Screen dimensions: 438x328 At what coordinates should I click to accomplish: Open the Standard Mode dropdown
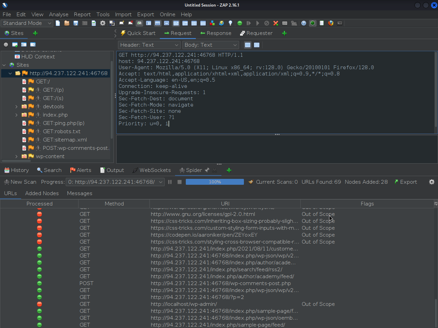click(x=27, y=23)
